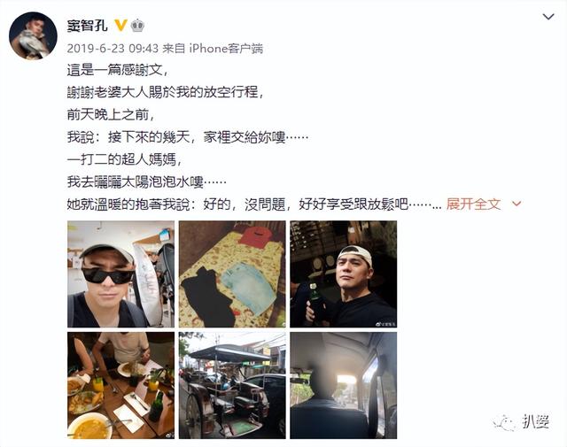Click the 扒婆 watermark logo
The height and width of the screenshot is (447, 567).
click(x=535, y=421)
